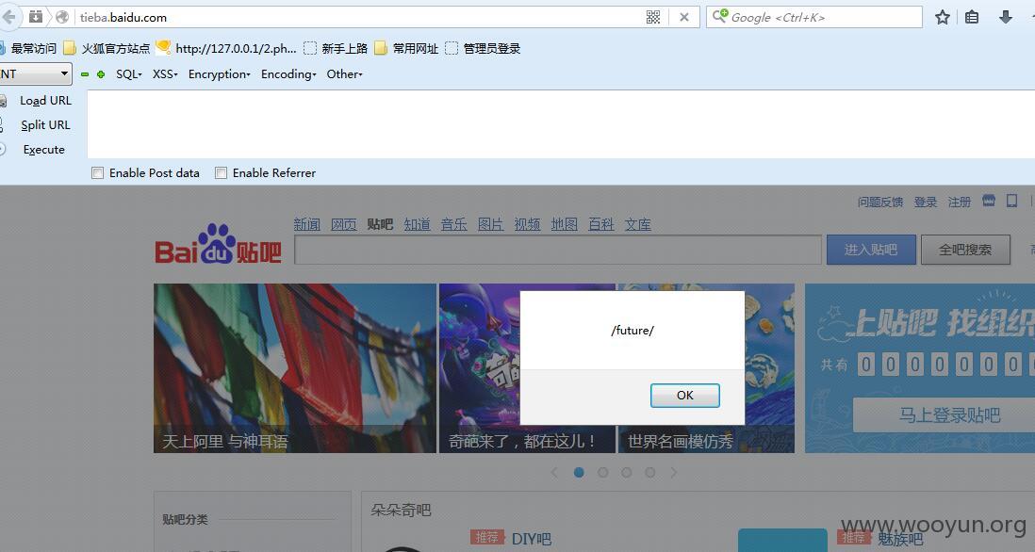The image size is (1035, 552).
Task: Enable the Referrer checkbox
Action: [222, 172]
